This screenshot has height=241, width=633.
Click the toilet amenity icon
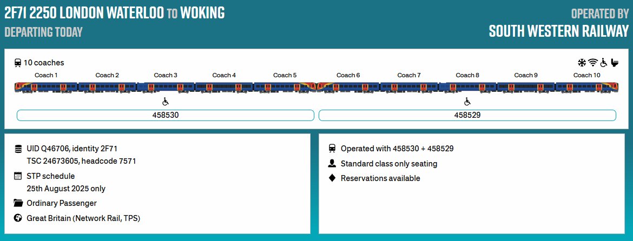tap(615, 63)
